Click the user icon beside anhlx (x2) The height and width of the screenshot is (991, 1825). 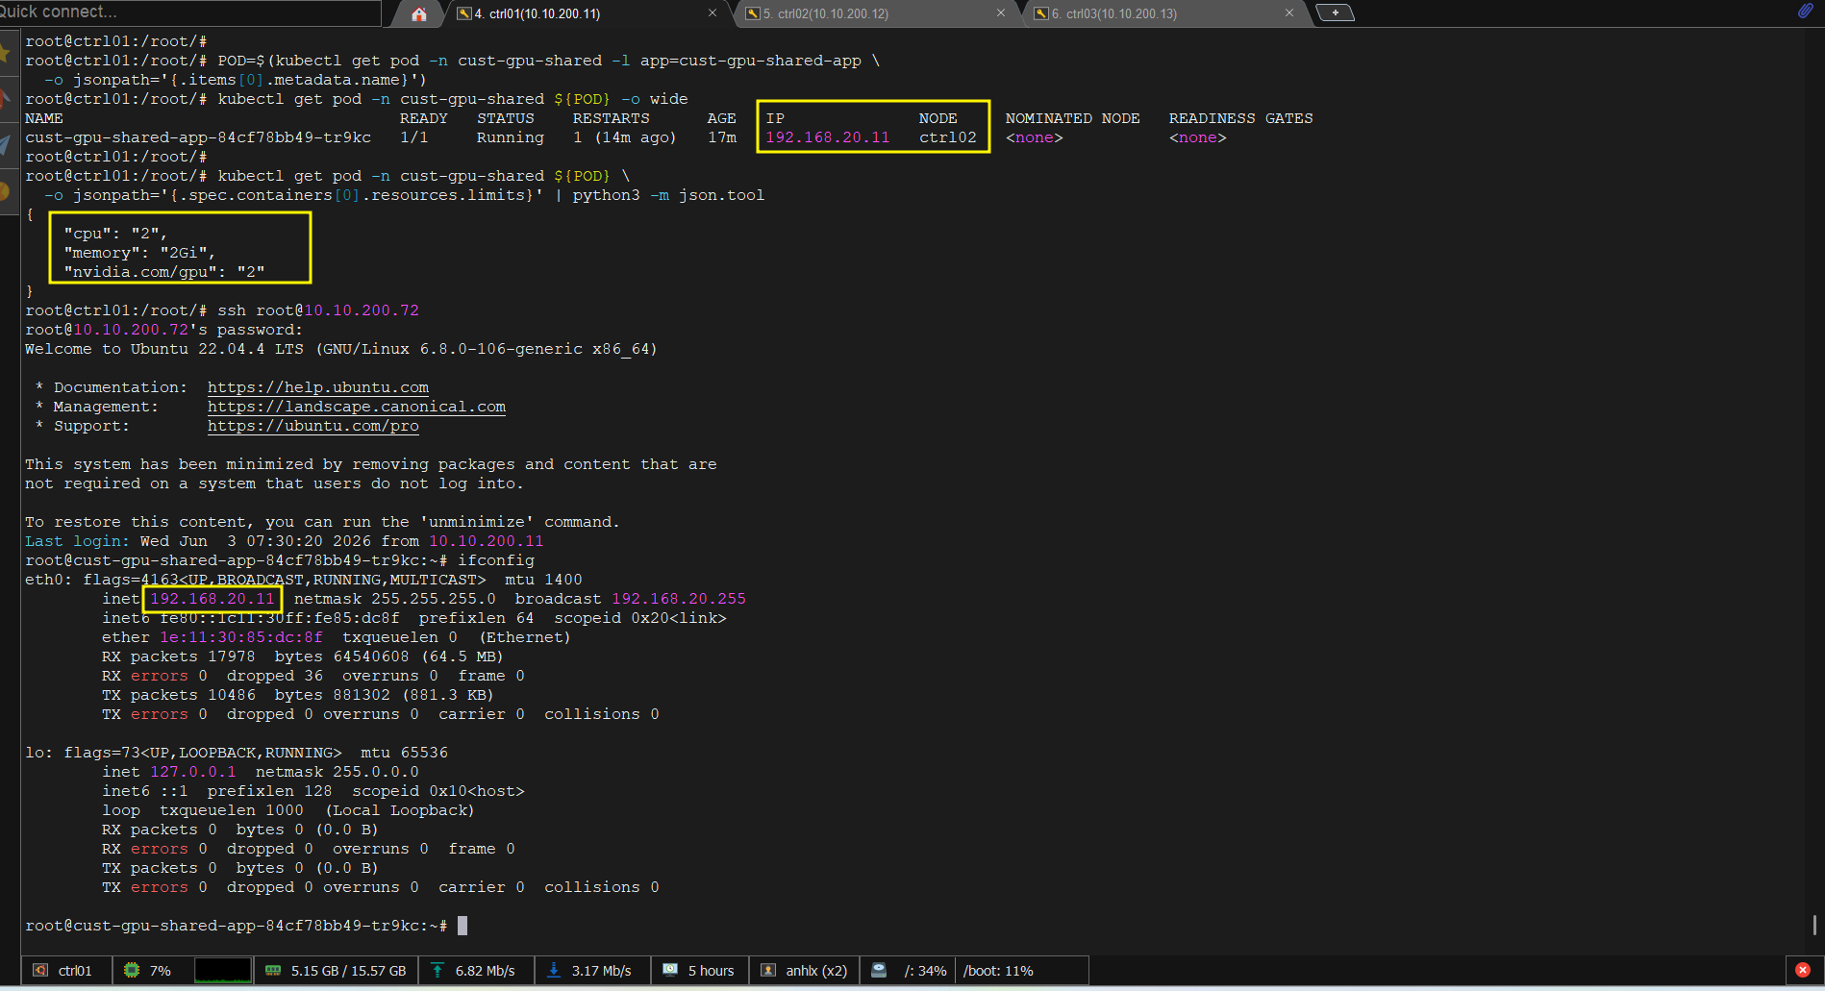[x=768, y=971]
